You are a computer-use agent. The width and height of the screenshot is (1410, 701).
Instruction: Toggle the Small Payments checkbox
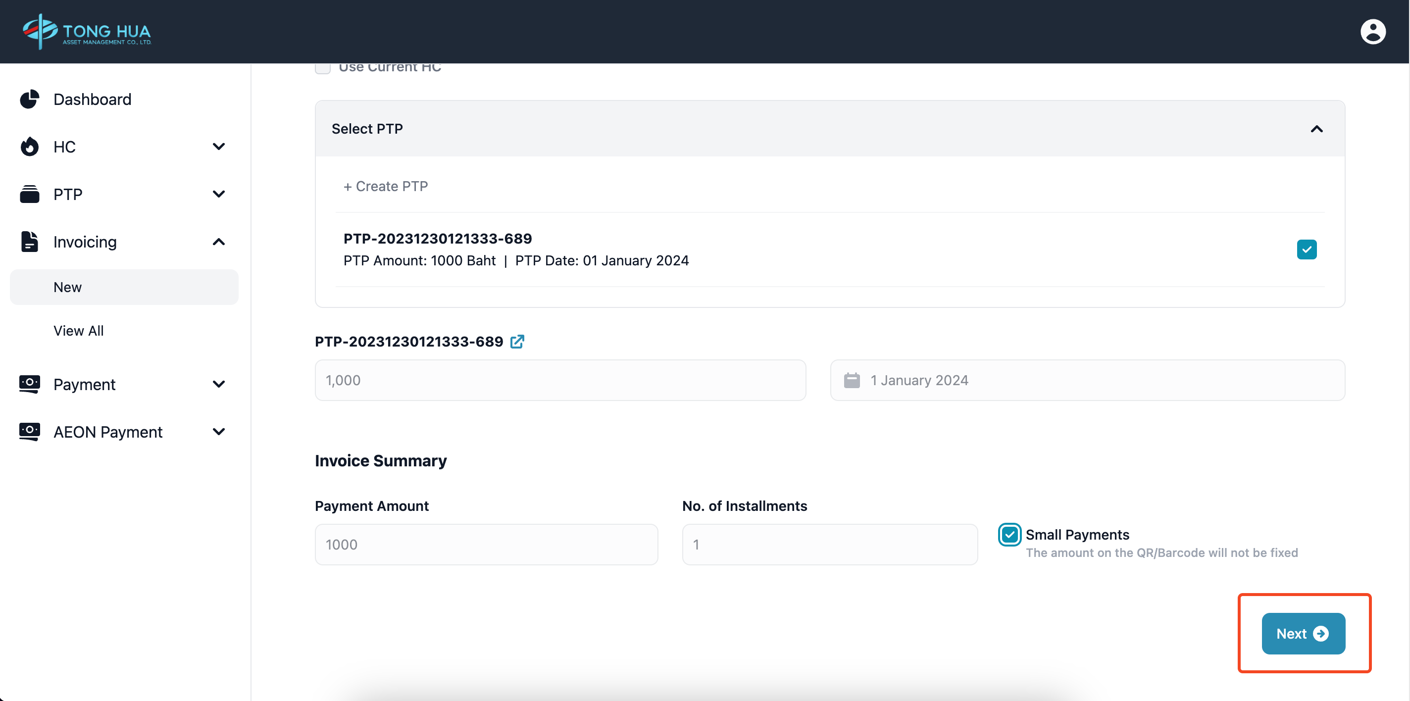click(1009, 535)
